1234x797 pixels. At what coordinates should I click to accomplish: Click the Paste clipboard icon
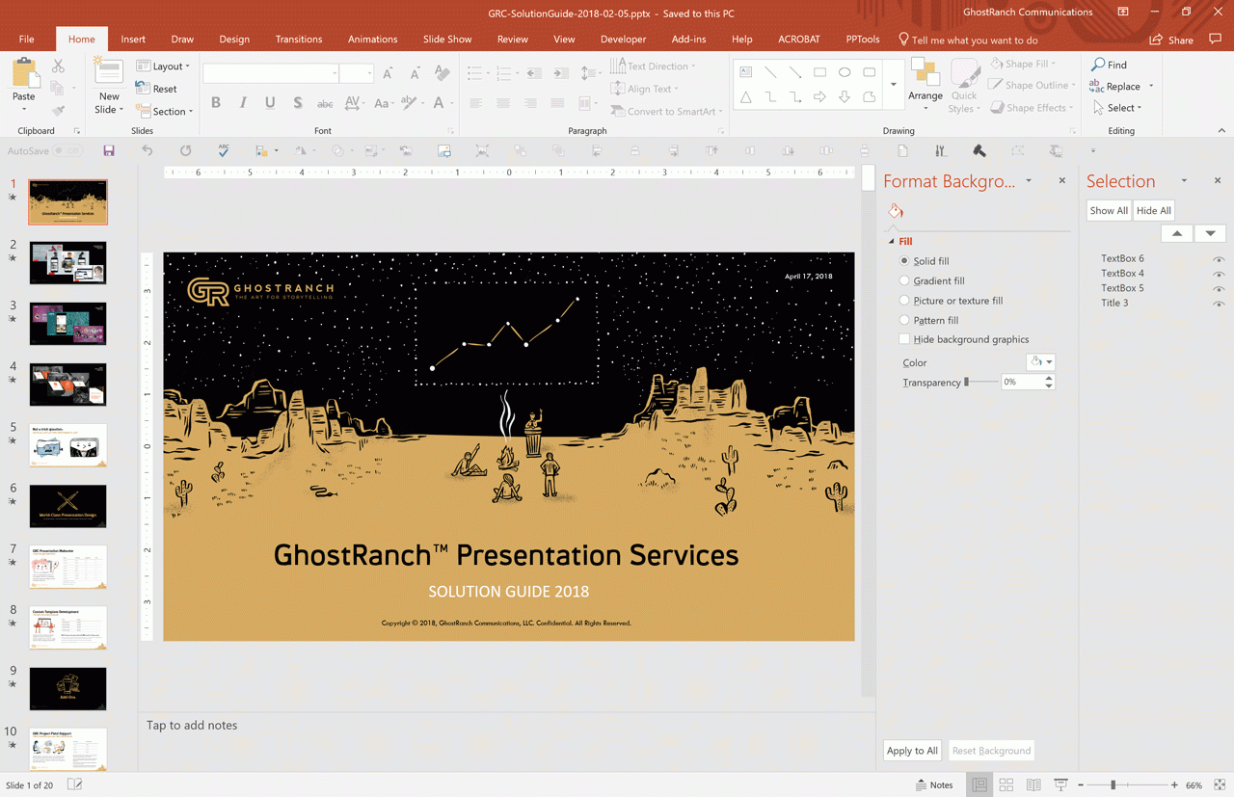tap(24, 73)
